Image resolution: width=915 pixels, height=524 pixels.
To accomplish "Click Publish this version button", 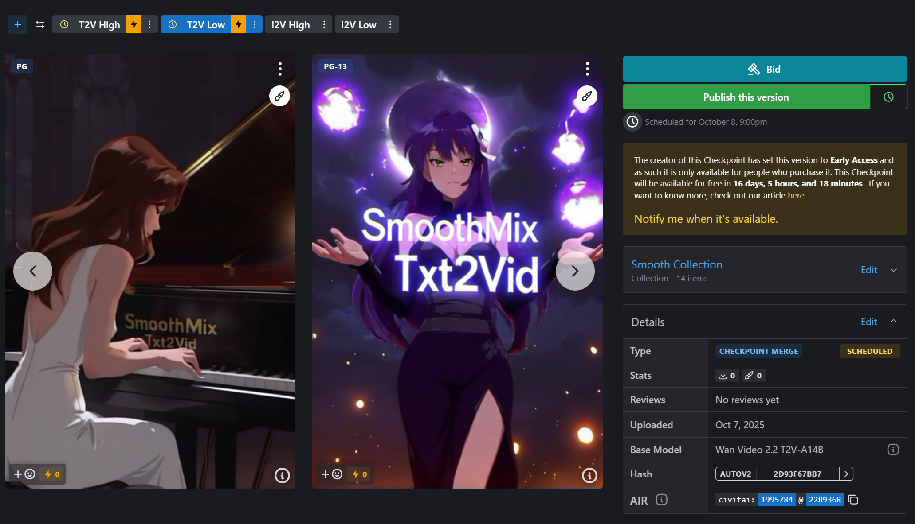I will 746,97.
